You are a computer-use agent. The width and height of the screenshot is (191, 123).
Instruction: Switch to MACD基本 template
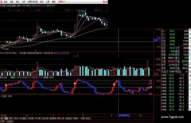coord(23,118)
